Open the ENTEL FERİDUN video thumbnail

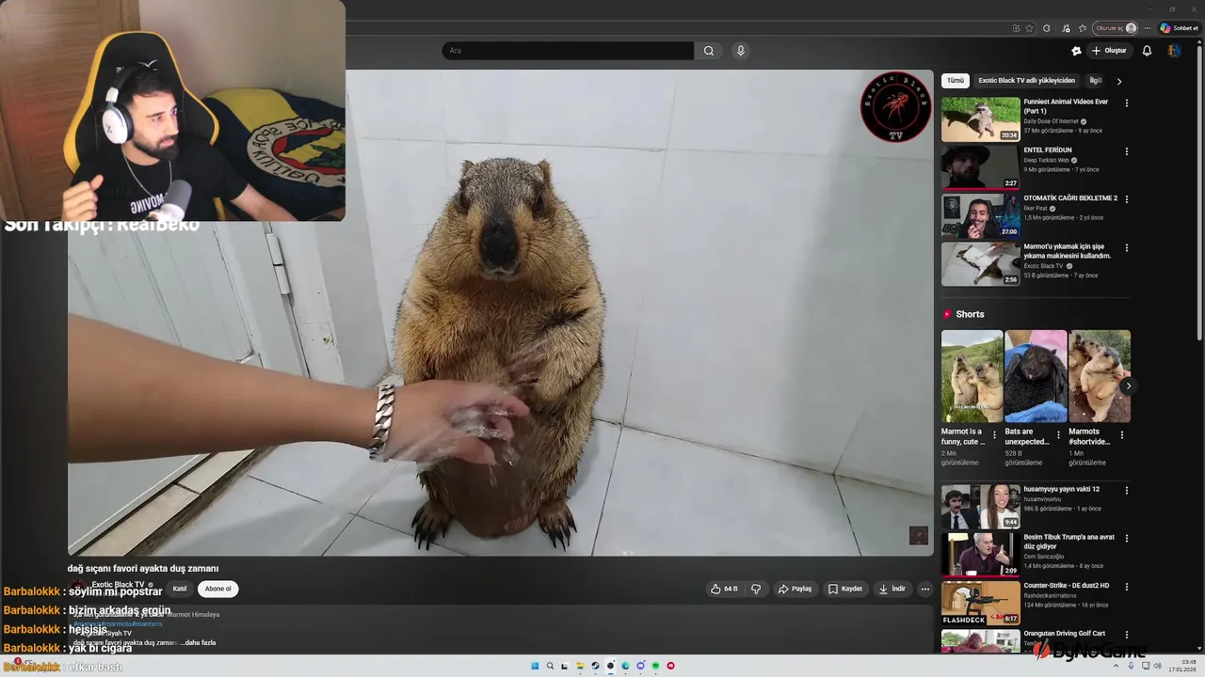coord(980,167)
